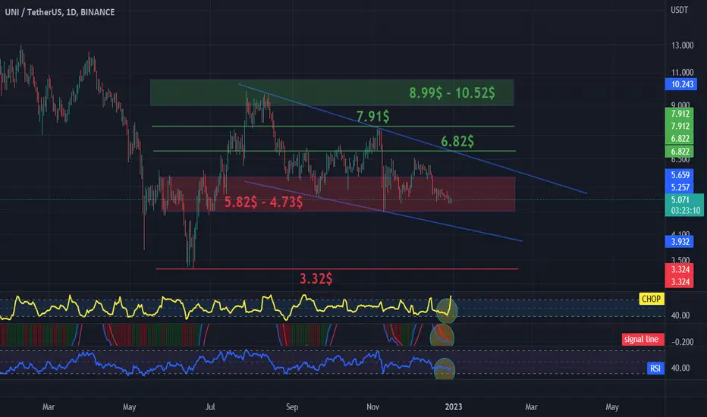This screenshot has width=707, height=417.
Task: Select the circle highlight on MACD pane
Action: point(441,335)
